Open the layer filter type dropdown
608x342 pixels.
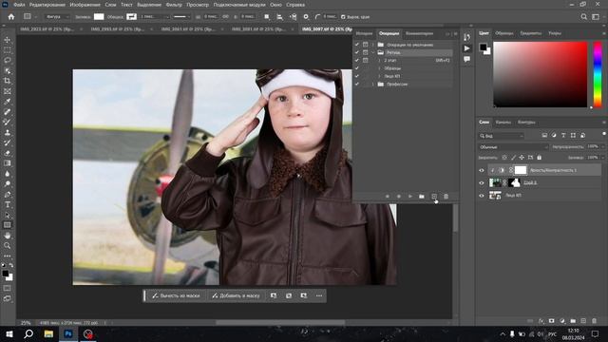(x=502, y=136)
